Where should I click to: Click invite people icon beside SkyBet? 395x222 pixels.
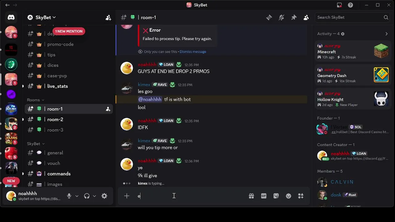tap(108, 18)
